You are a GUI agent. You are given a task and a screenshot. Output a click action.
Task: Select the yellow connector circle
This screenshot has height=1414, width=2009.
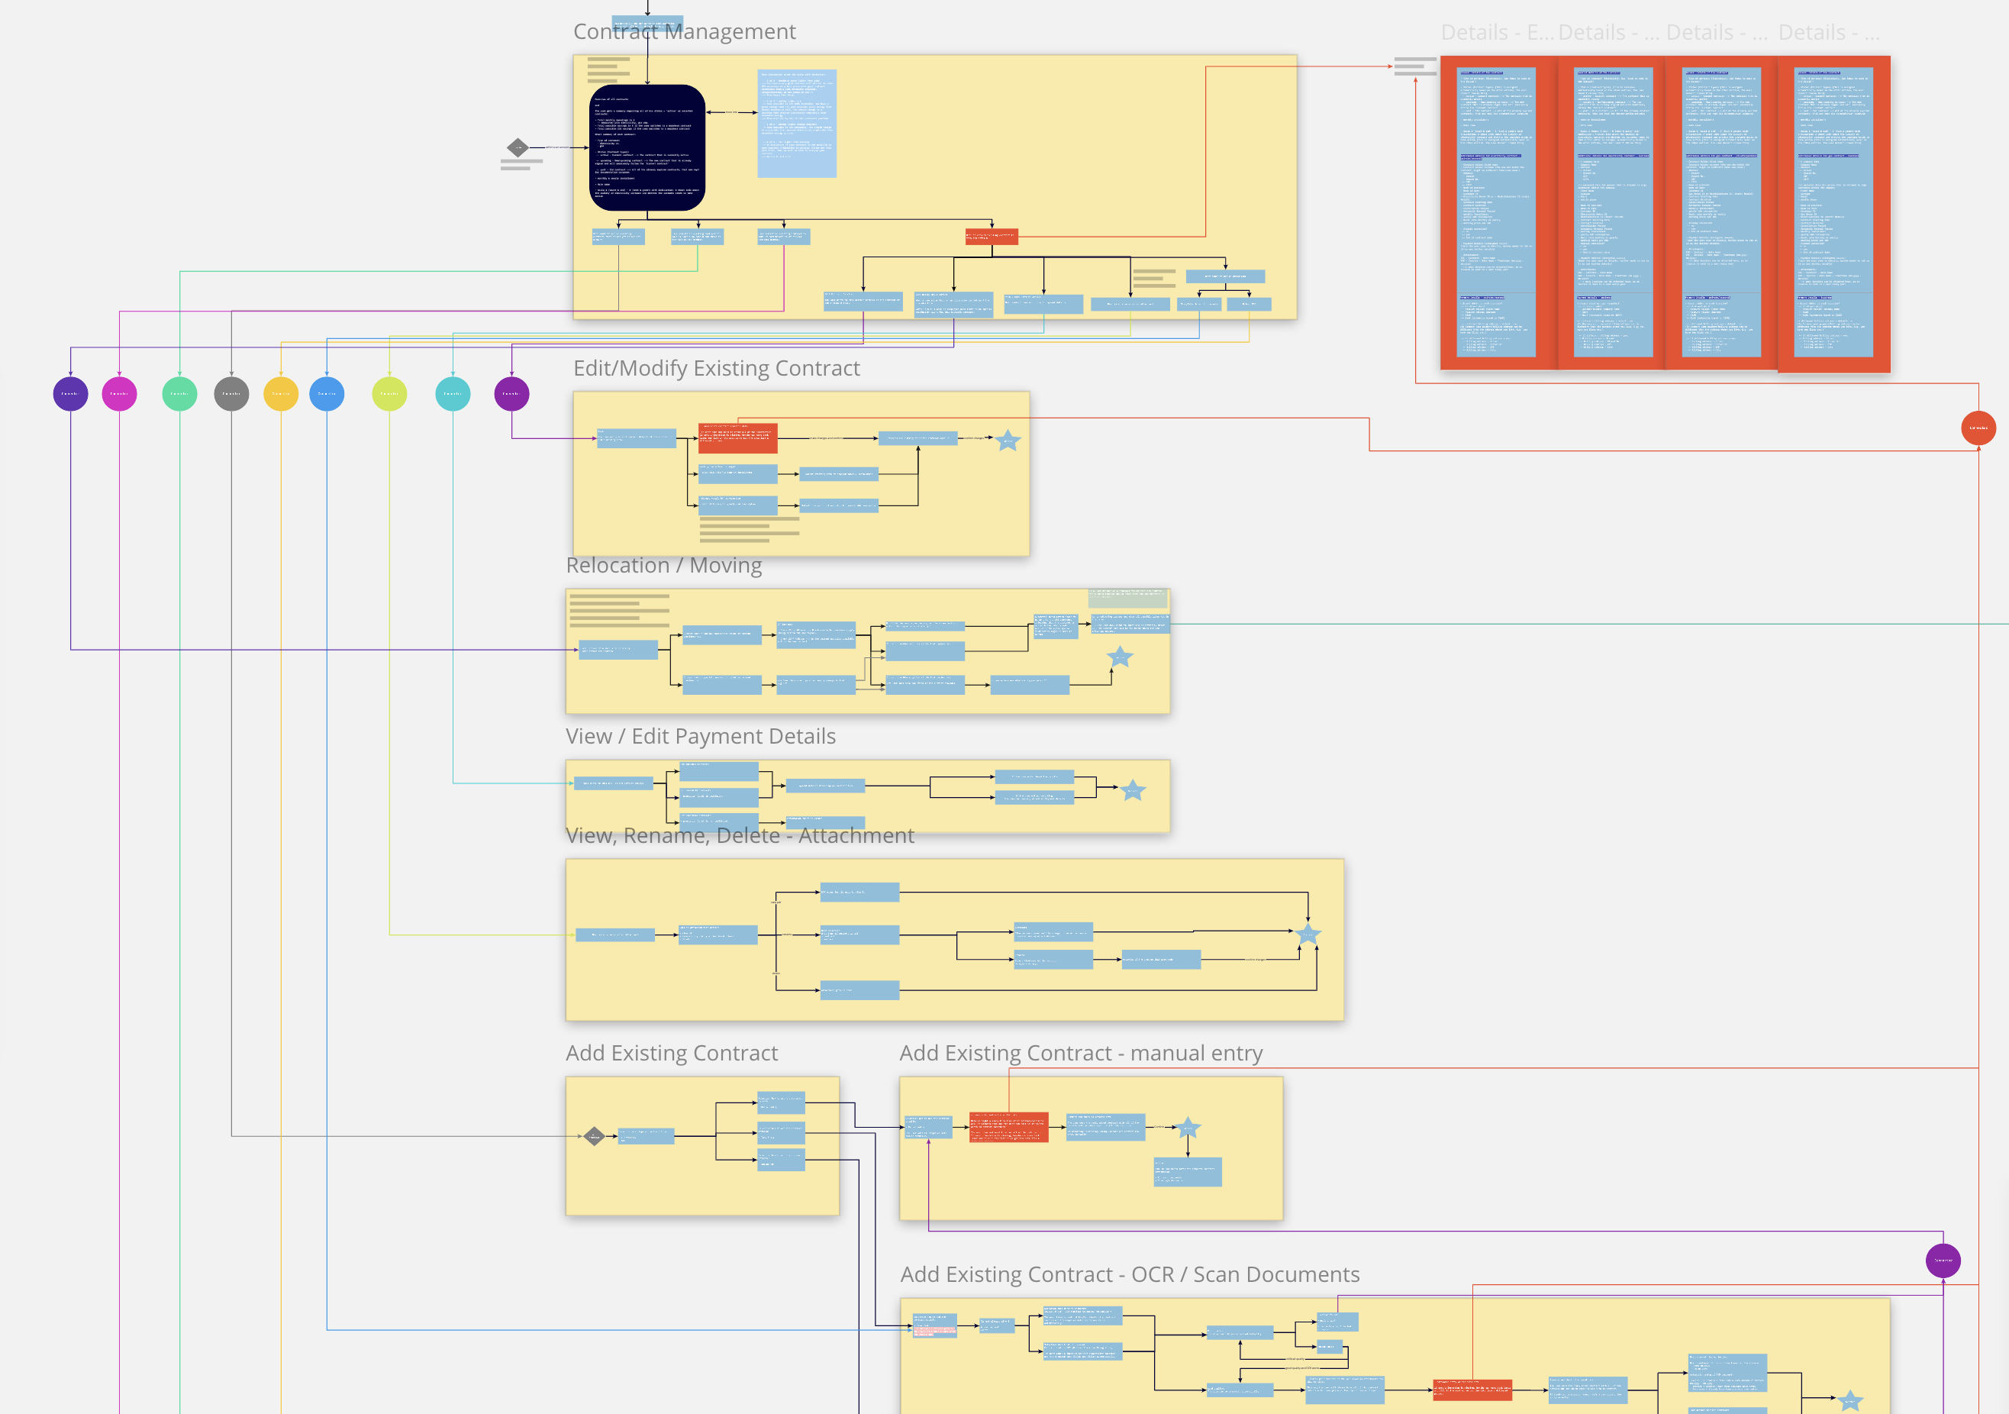[281, 394]
